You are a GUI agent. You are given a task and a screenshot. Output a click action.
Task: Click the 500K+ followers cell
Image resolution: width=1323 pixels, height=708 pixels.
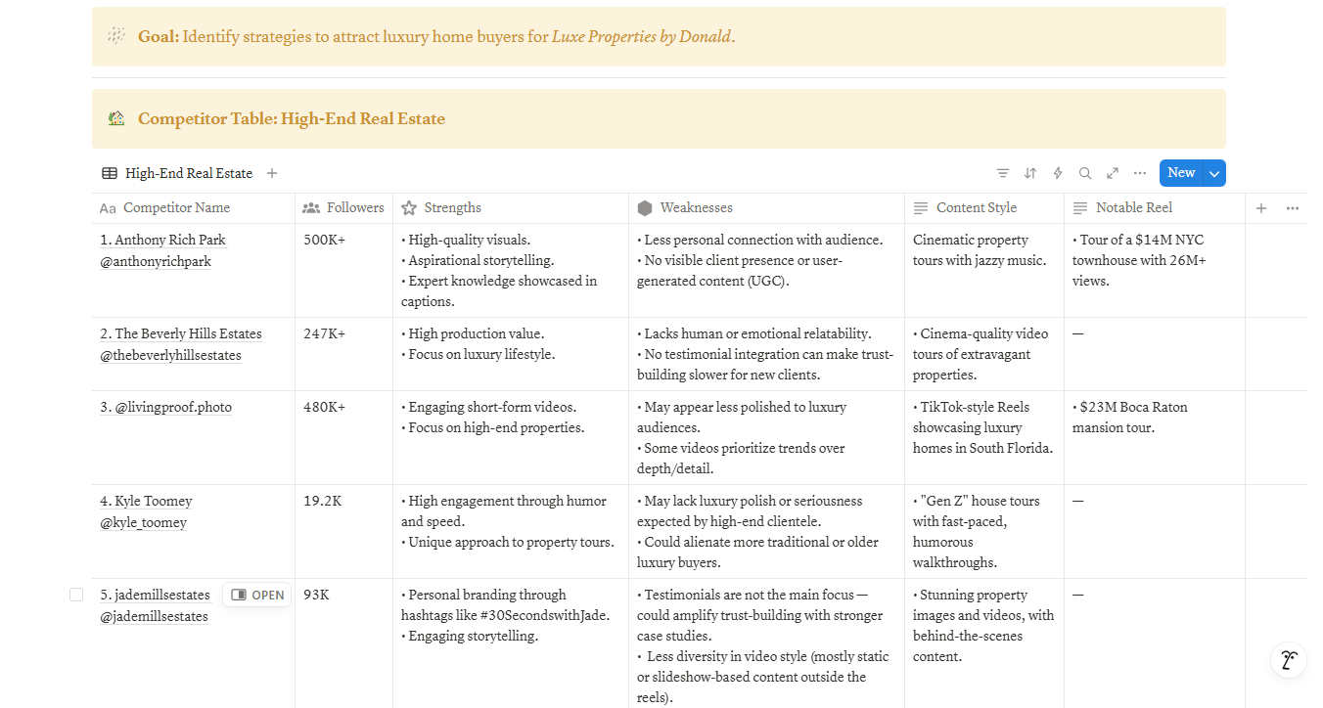(343, 270)
